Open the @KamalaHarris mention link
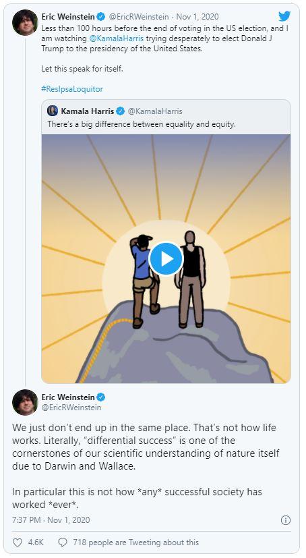This screenshot has width=306, height=558. coord(115,38)
